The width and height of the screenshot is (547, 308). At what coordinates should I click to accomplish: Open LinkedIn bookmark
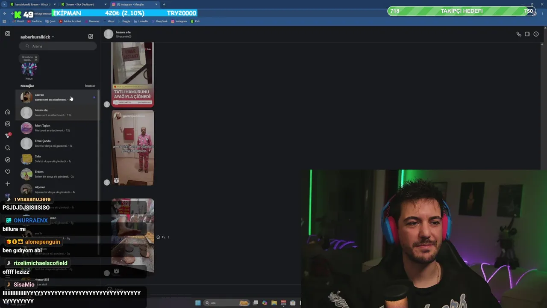click(141, 21)
